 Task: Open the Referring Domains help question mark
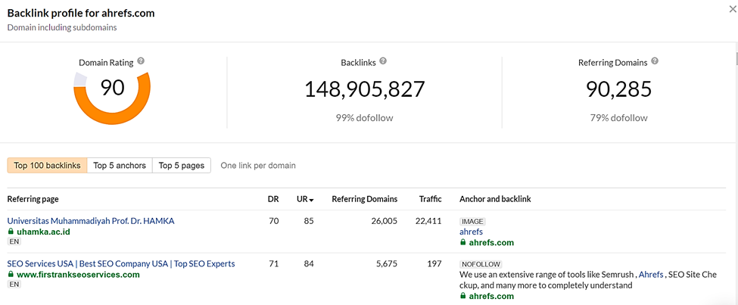(655, 61)
